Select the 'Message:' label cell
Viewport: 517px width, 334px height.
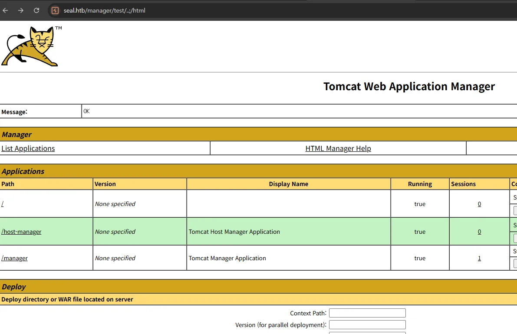point(41,111)
